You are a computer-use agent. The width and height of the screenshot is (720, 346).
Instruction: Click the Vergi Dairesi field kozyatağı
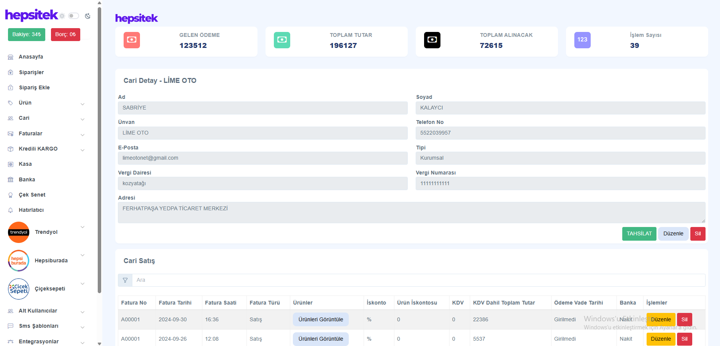click(x=262, y=183)
